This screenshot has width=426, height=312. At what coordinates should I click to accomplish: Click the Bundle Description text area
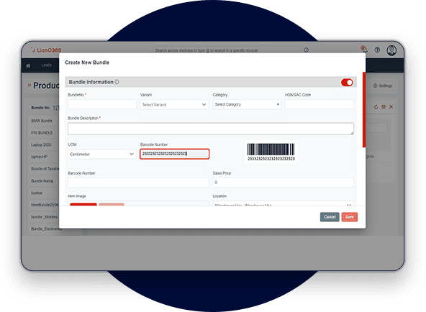pyautogui.click(x=211, y=129)
